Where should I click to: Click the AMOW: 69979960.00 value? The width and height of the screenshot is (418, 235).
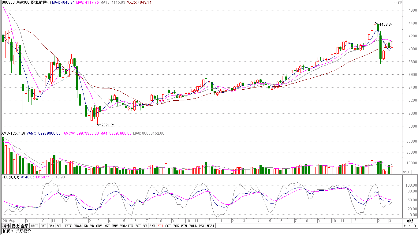pyautogui.click(x=81, y=133)
